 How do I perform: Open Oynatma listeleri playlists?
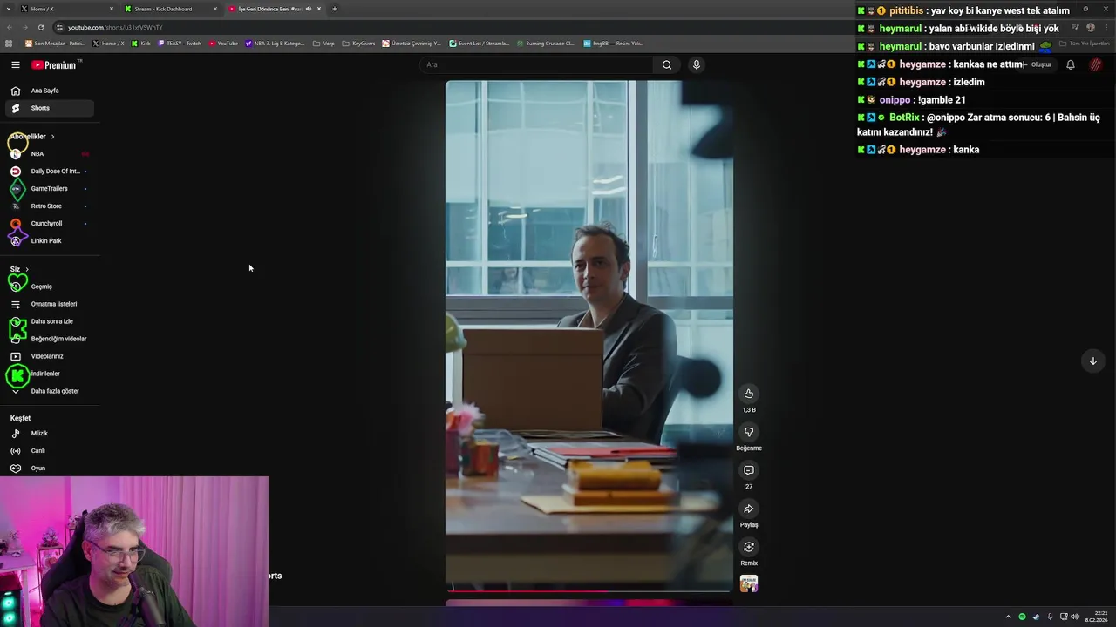pyautogui.click(x=49, y=304)
